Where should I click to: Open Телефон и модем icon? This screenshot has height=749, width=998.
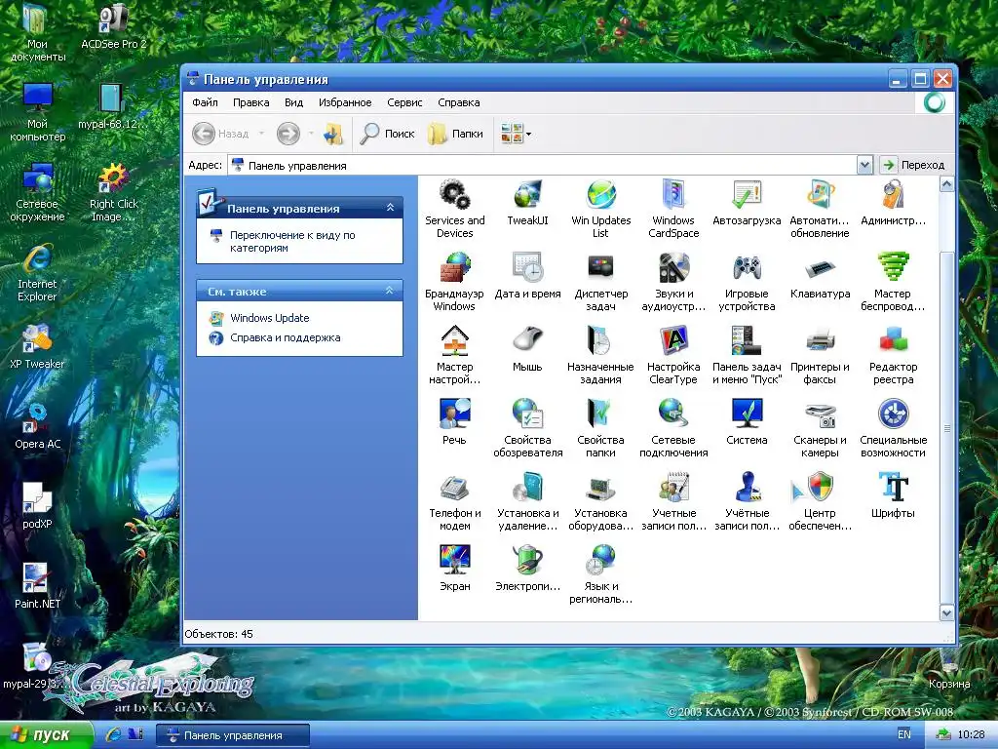(454, 502)
